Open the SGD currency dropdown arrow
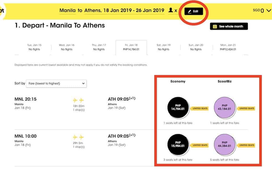Image resolution: width=272 pixels, height=169 pixels. click(x=269, y=11)
